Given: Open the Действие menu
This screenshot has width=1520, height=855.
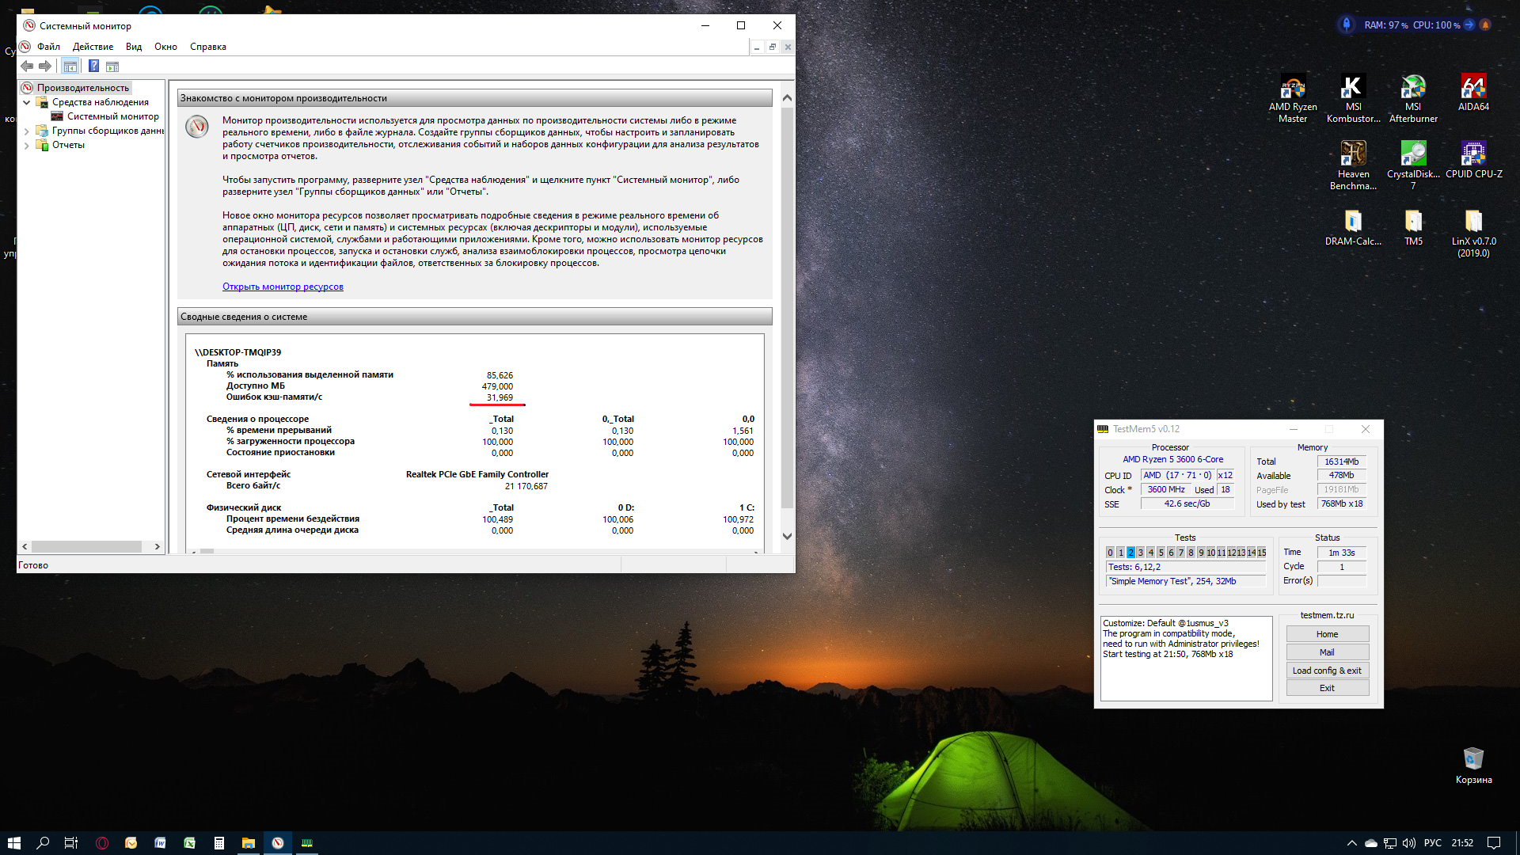Looking at the screenshot, I should click(93, 47).
